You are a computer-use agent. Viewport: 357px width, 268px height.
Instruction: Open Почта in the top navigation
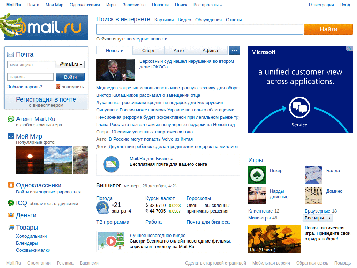(x=33, y=5)
